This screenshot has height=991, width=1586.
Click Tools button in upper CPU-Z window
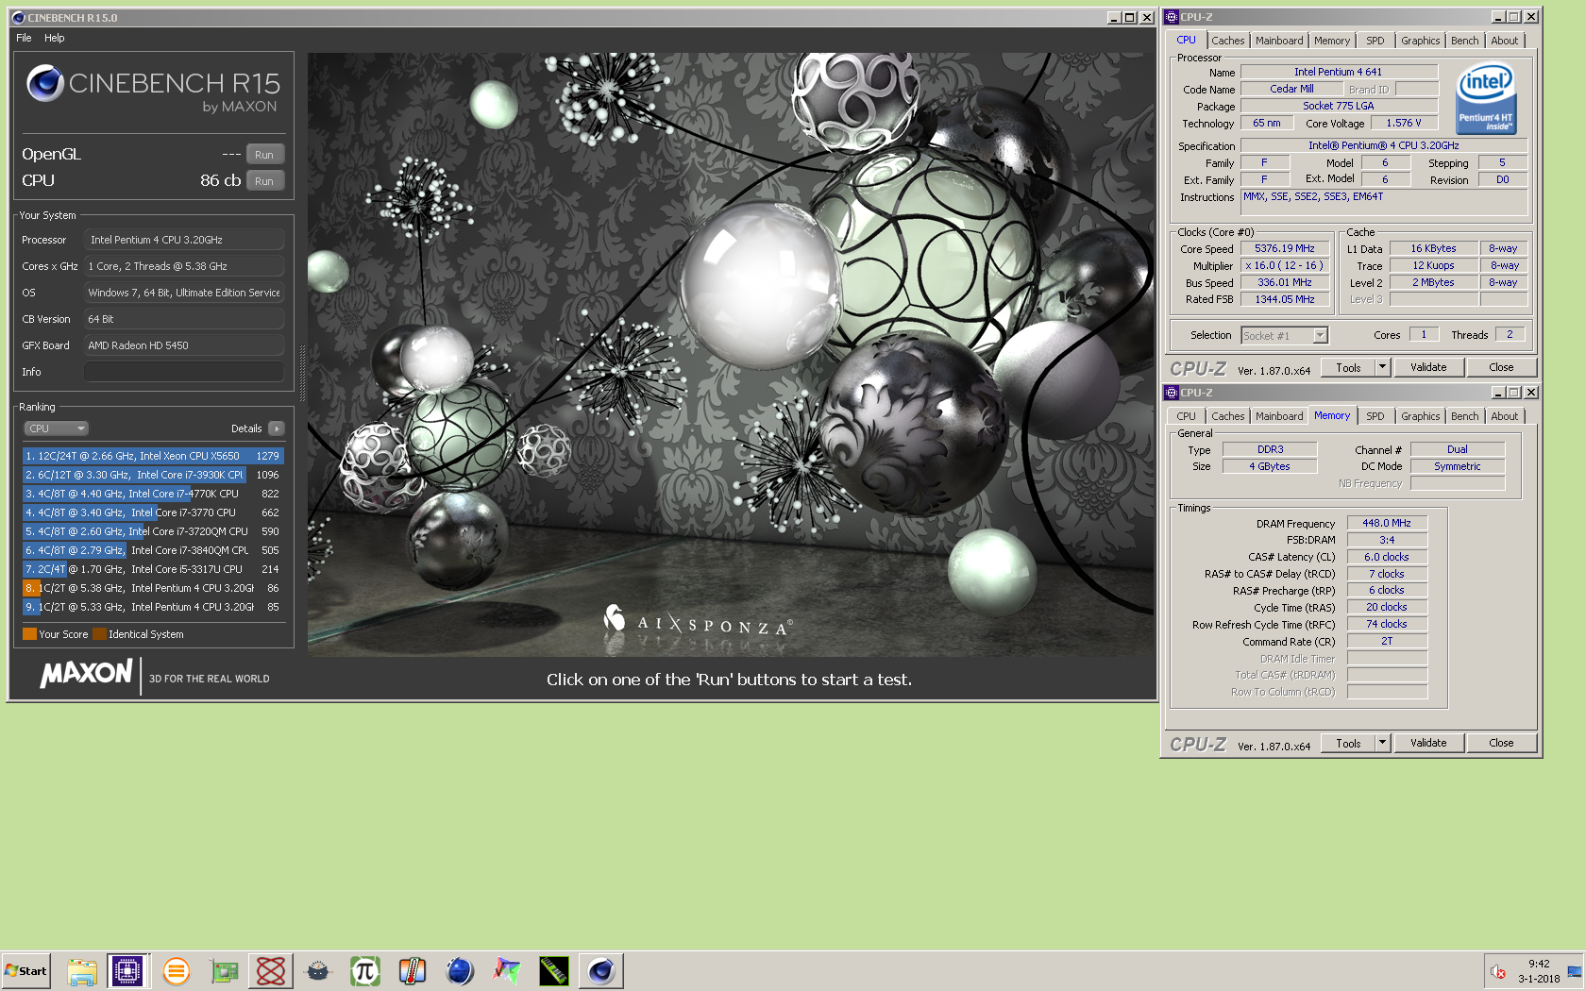[1348, 368]
